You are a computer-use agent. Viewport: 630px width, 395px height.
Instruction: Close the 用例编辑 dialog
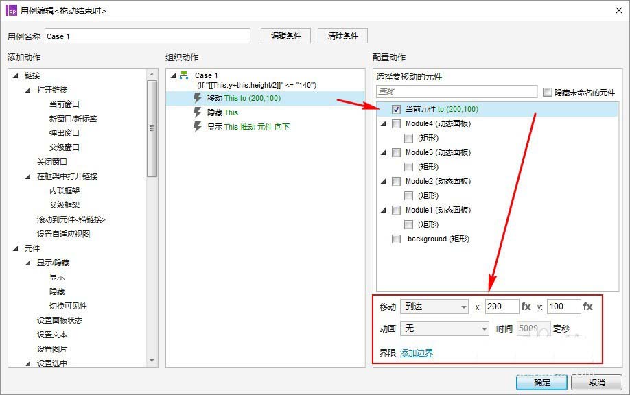(619, 10)
